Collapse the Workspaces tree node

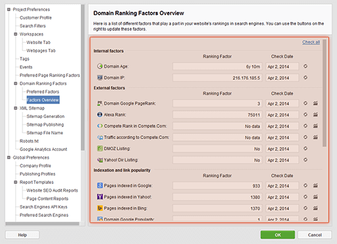pos(16,34)
